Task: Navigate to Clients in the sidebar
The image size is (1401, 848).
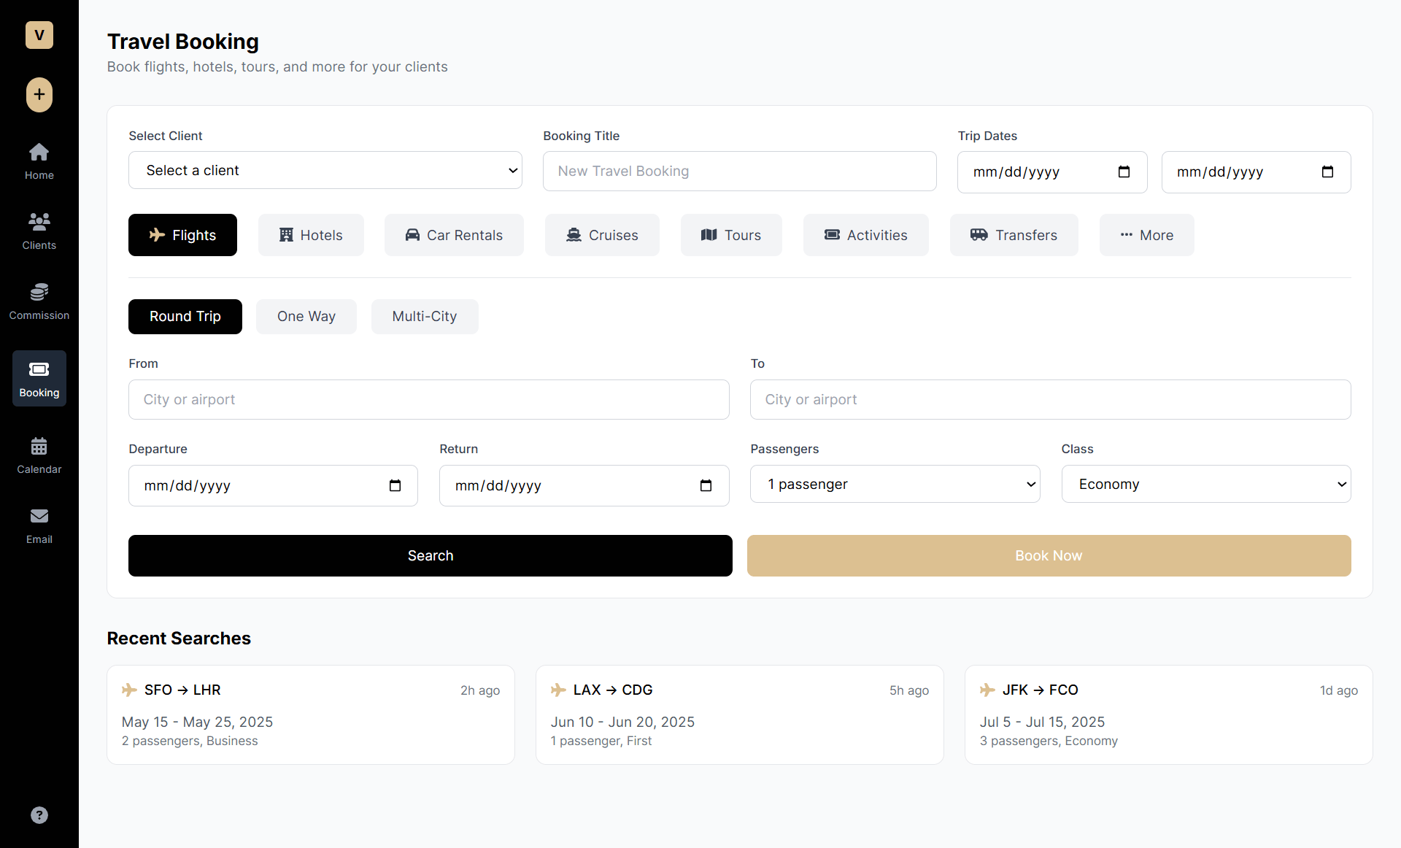Action: point(39,230)
